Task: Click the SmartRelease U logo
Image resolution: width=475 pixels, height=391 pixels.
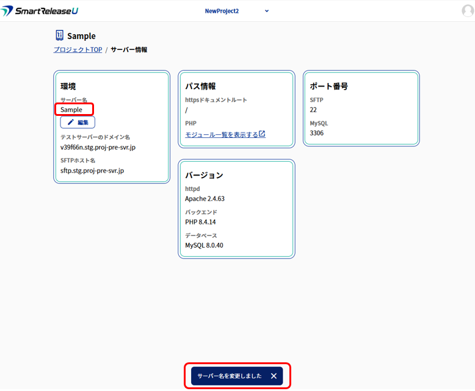Action: coord(40,11)
